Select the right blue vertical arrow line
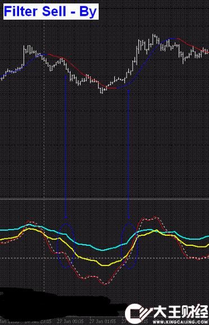 point(128,154)
